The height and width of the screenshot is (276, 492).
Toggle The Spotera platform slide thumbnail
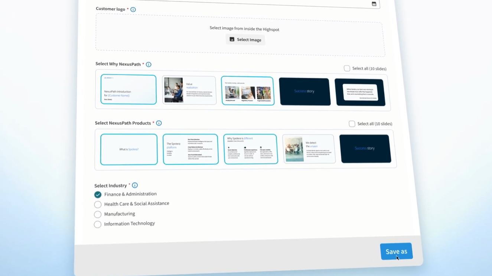click(190, 149)
